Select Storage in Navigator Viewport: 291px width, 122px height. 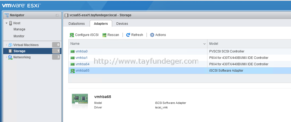click(x=19, y=51)
